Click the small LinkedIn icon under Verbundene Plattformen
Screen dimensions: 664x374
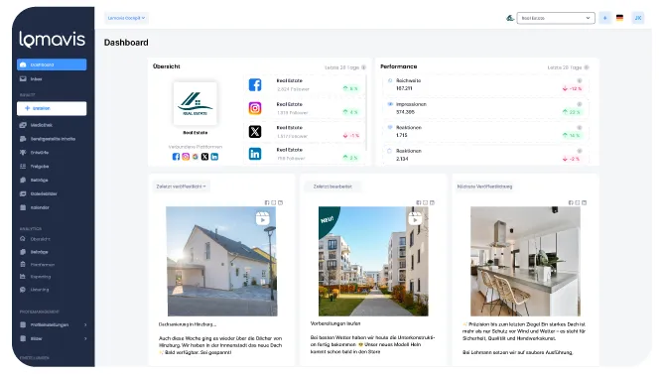(x=214, y=157)
